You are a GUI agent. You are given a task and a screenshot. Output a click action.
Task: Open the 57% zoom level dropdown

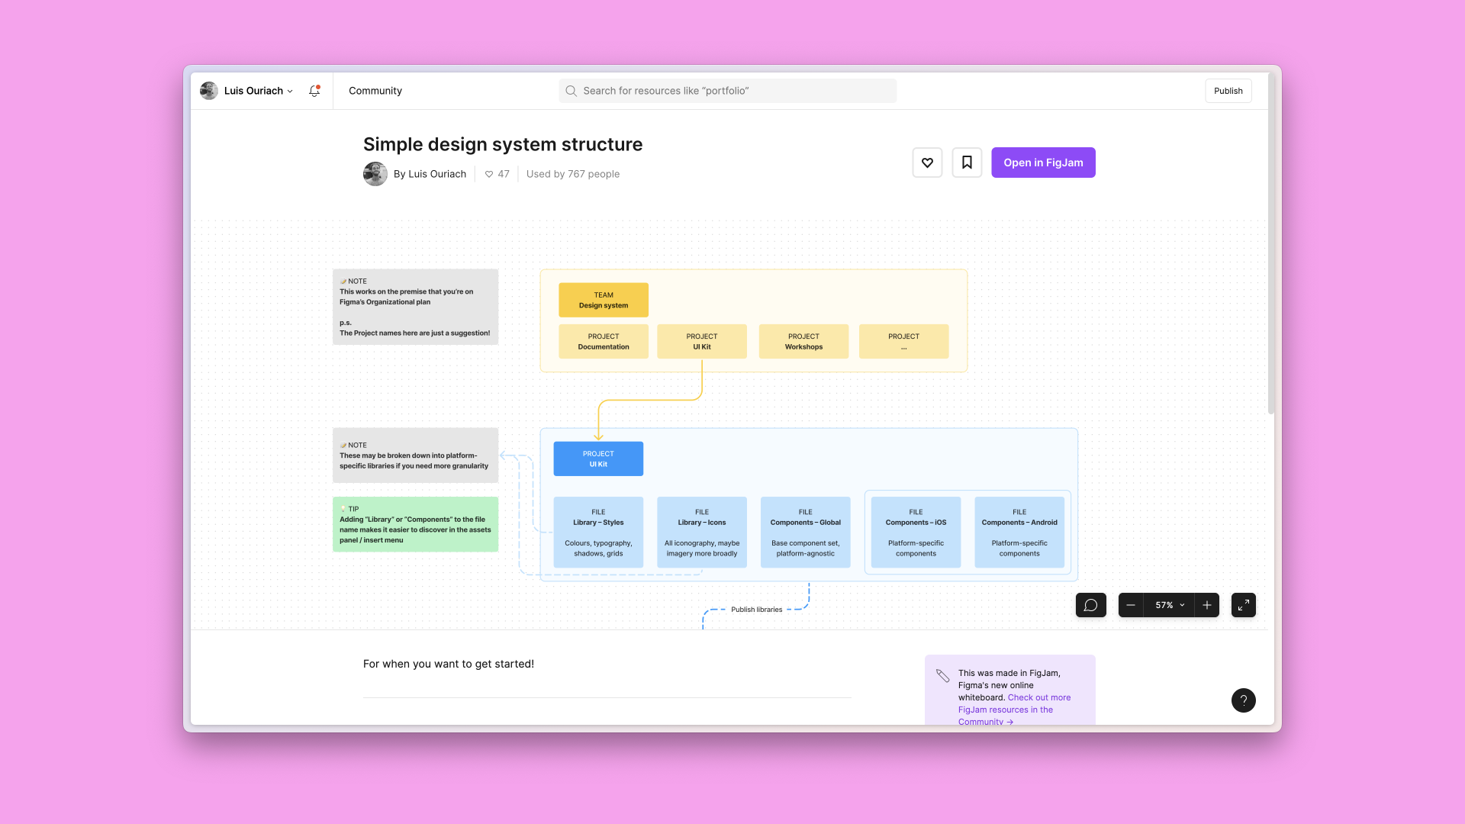point(1167,604)
